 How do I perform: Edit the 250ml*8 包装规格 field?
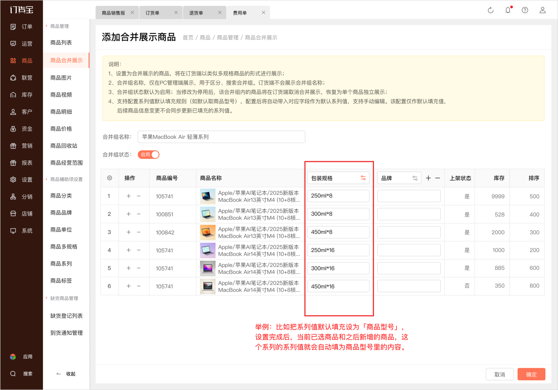(338, 196)
